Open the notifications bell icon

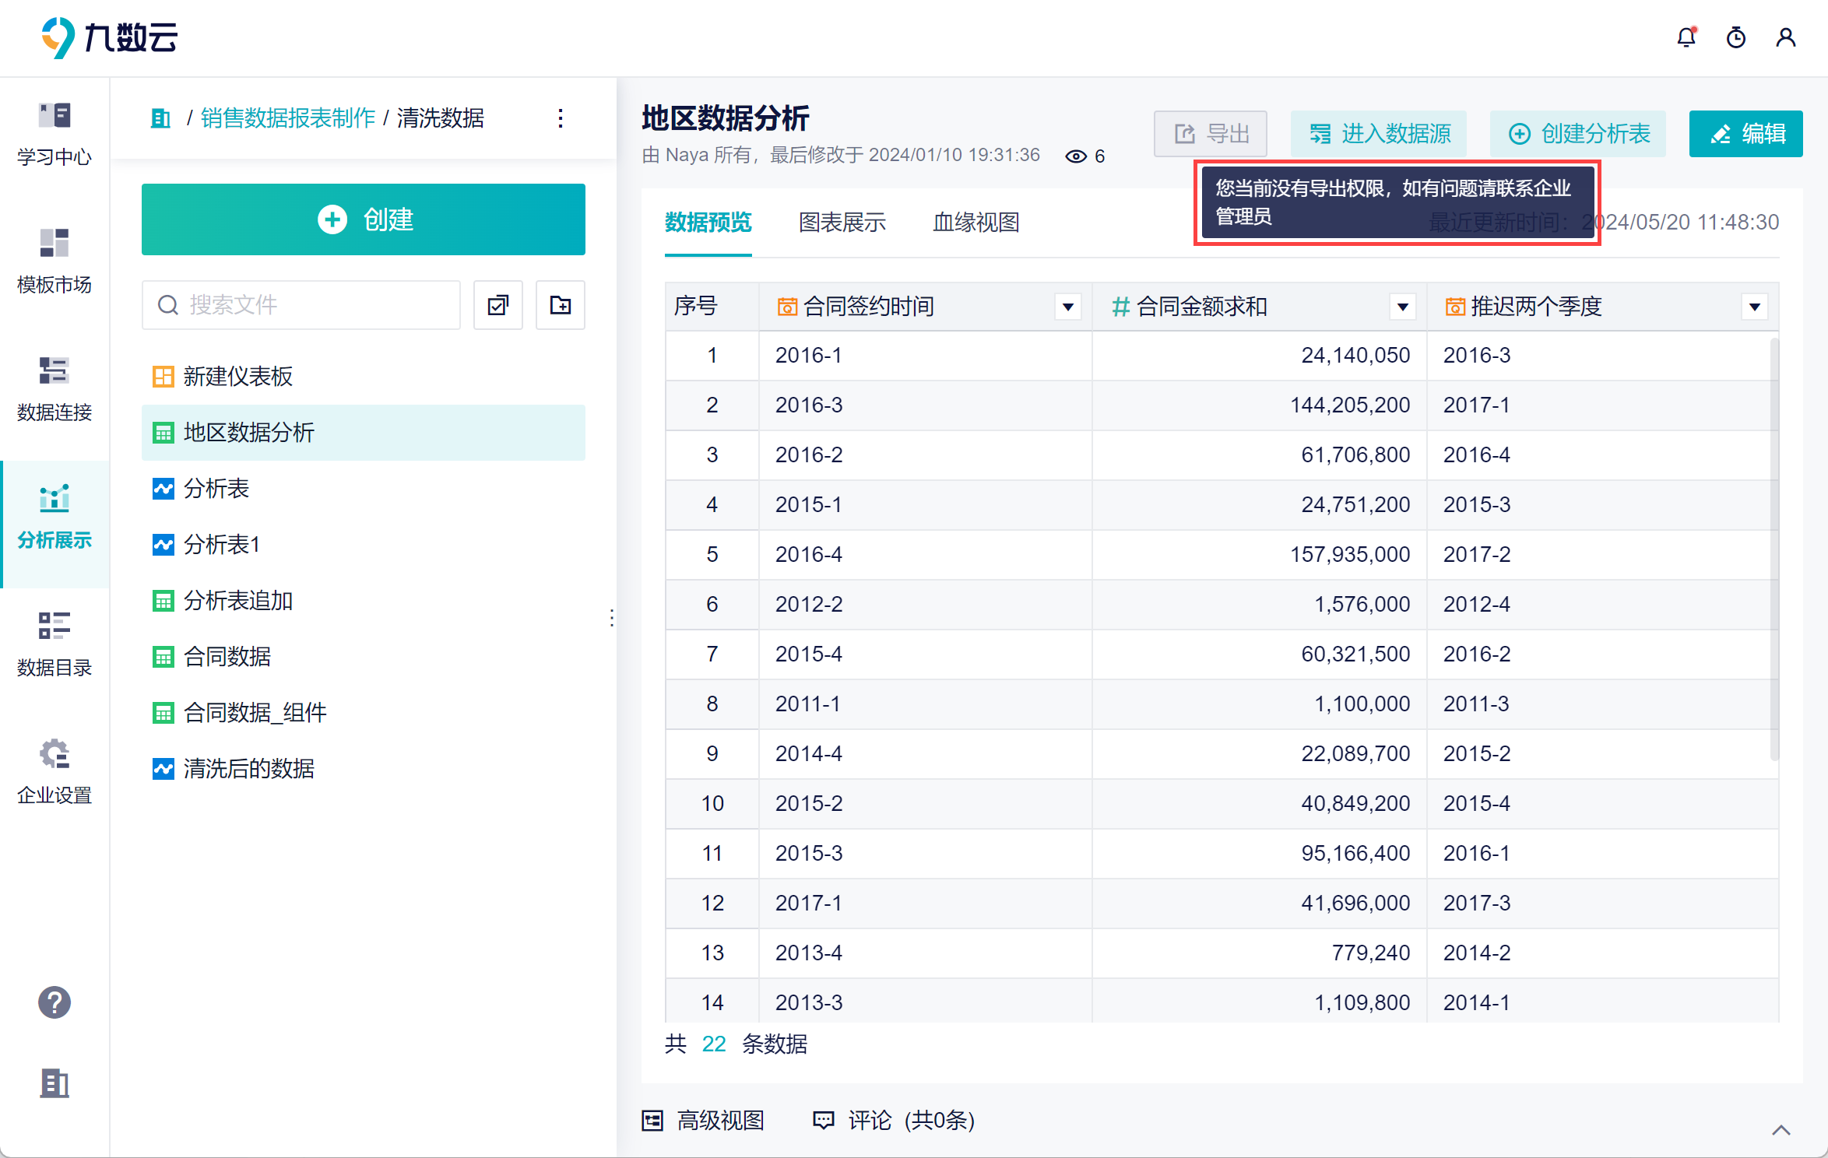point(1686,37)
